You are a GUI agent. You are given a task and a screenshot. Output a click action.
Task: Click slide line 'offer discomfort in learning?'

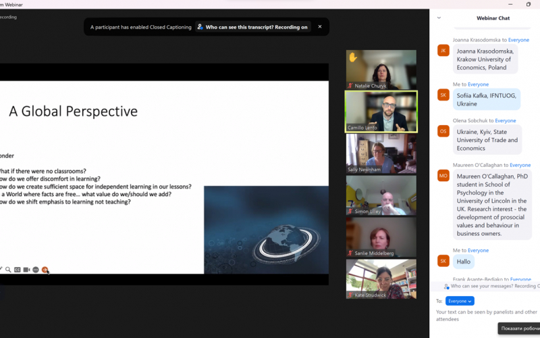tap(50, 178)
